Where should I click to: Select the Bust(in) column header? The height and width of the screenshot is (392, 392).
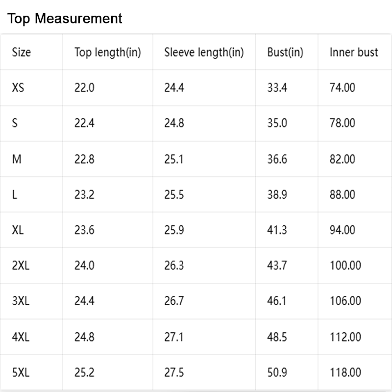tap(285, 52)
